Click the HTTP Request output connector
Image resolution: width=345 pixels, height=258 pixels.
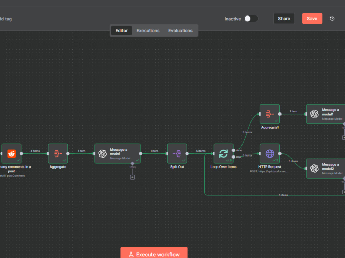tap(280, 153)
